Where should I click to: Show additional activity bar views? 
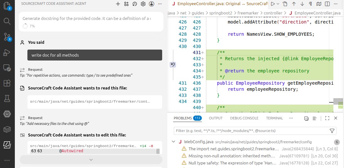coord(7,160)
